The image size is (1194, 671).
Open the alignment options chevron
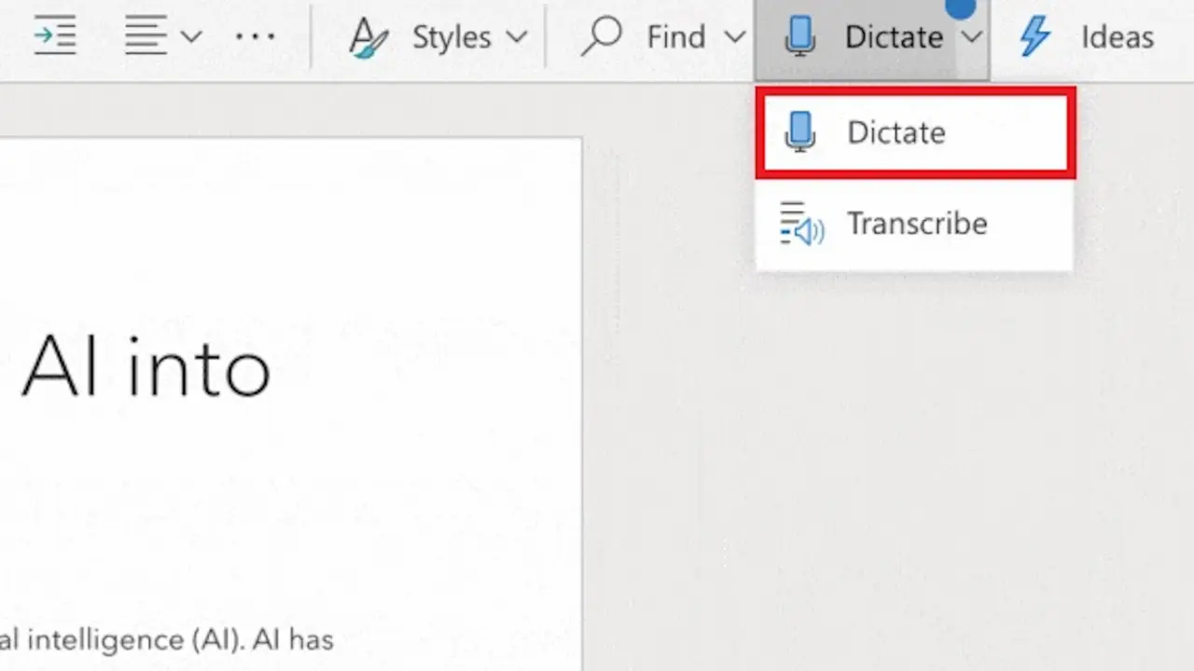click(190, 37)
